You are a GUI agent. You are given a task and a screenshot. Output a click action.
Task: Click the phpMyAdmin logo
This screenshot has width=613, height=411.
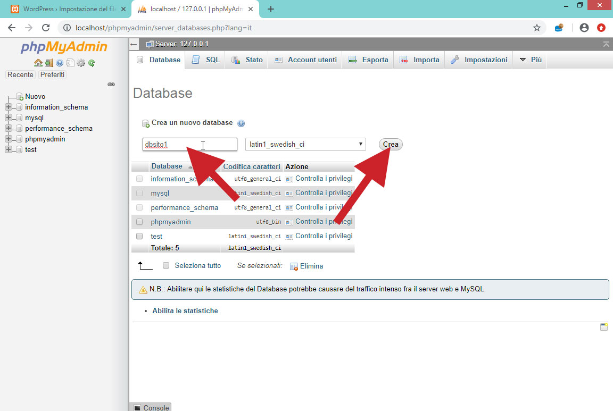[x=64, y=47]
